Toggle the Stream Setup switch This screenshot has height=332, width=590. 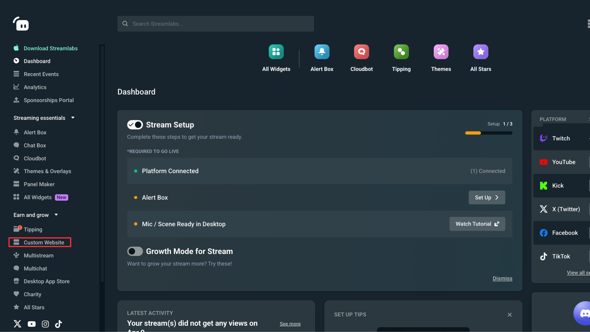135,124
